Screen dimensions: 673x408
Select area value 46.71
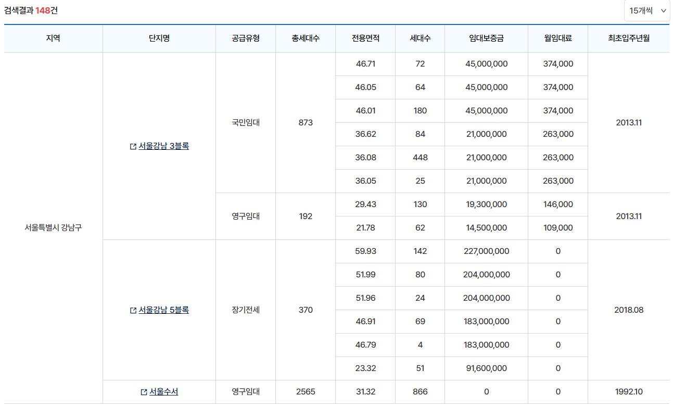pyautogui.click(x=365, y=64)
